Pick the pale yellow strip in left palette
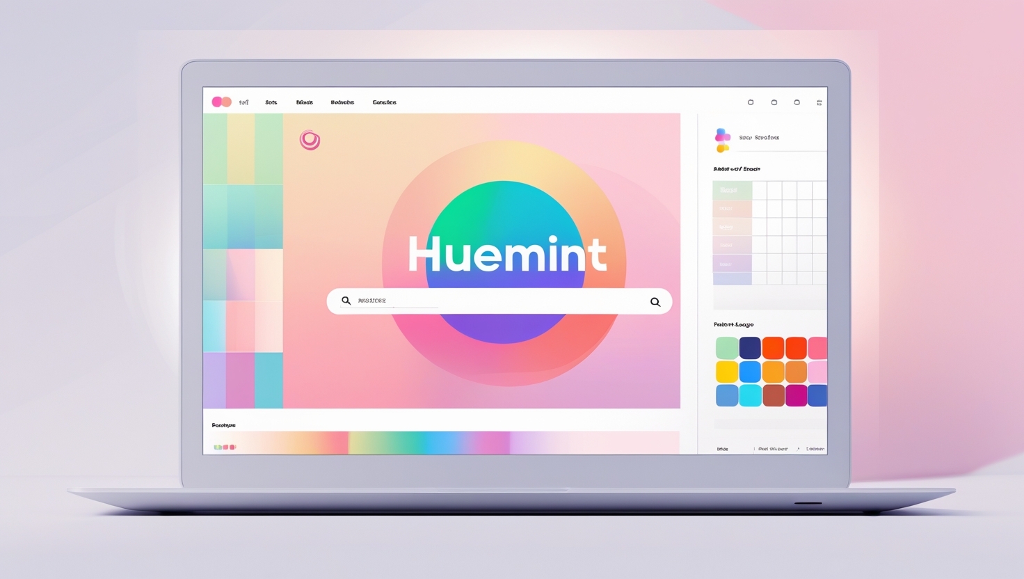This screenshot has width=1024, height=579. [241, 149]
